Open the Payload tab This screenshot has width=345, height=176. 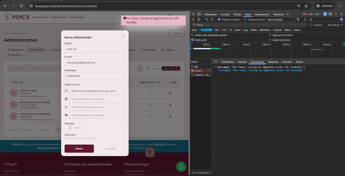(242, 62)
